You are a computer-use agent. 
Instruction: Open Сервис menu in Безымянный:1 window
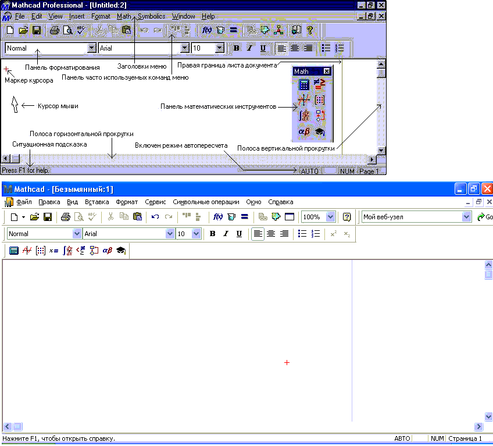click(x=155, y=202)
